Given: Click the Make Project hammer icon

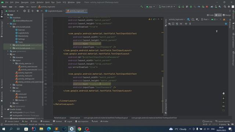Looking at the screenshot, I should [142, 7].
